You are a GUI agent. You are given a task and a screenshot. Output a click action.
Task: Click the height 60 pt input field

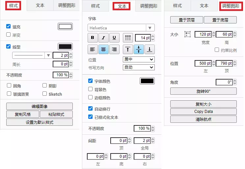[224, 34]
